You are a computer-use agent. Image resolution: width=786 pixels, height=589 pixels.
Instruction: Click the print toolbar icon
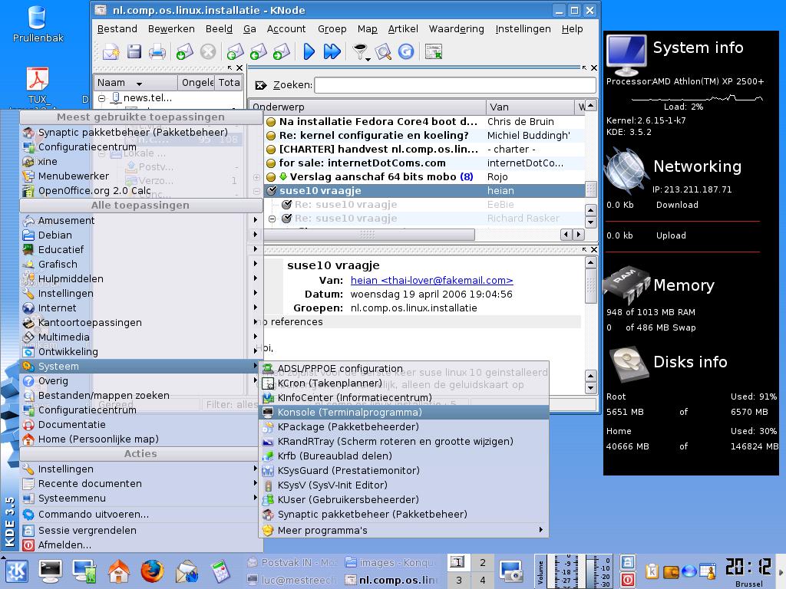(157, 51)
